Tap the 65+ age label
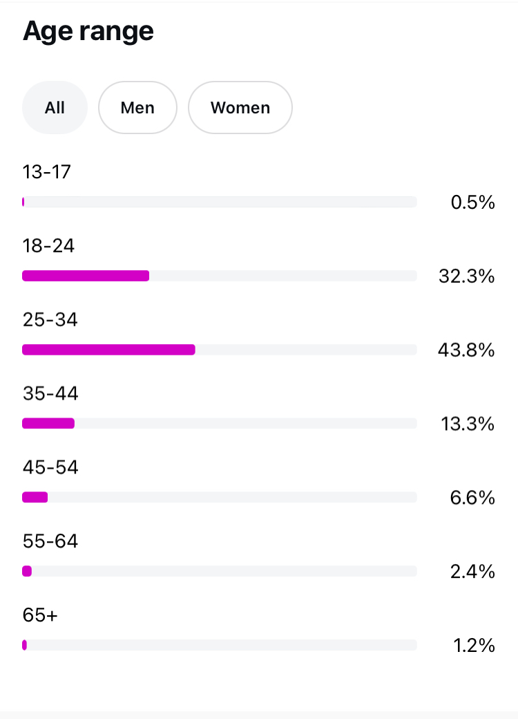 [40, 615]
